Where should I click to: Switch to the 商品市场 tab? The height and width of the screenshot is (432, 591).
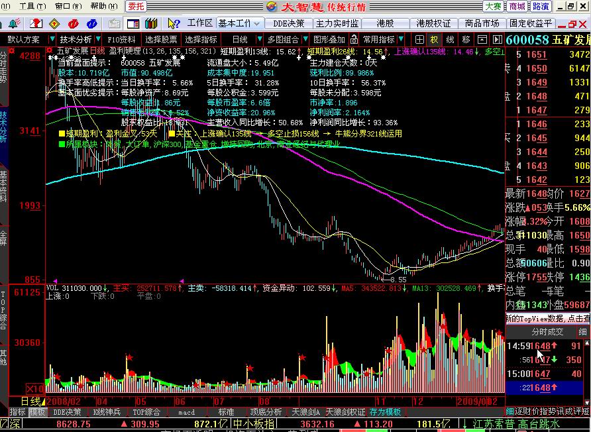(482, 23)
